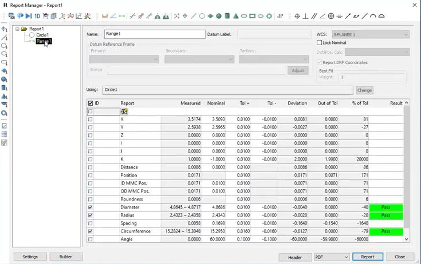Click the Report button
The height and width of the screenshot is (264, 421).
click(x=368, y=257)
